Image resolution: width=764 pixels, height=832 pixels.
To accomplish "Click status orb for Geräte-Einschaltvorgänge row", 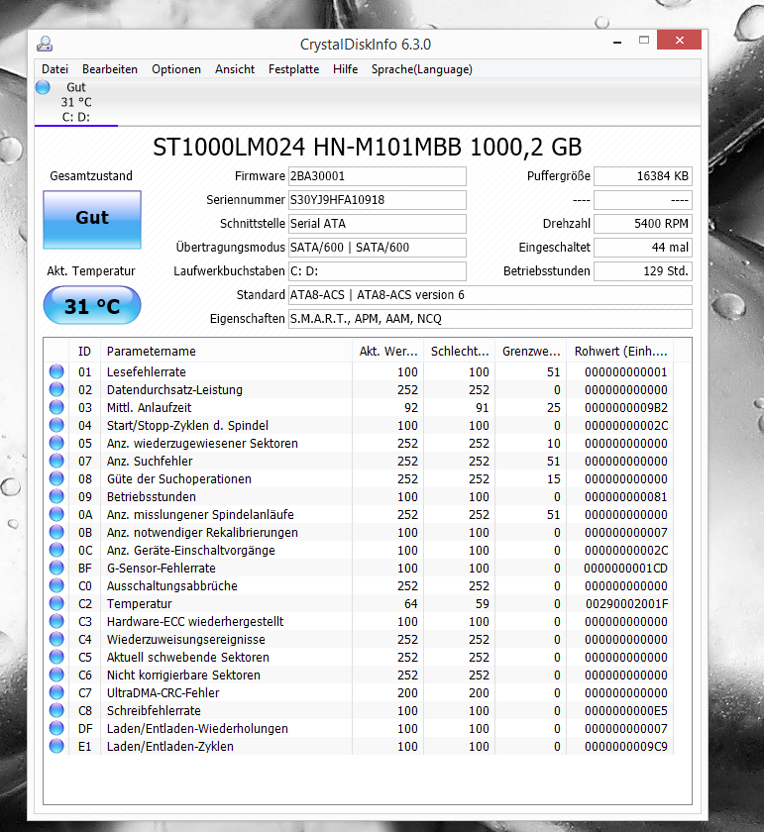I will (x=56, y=550).
